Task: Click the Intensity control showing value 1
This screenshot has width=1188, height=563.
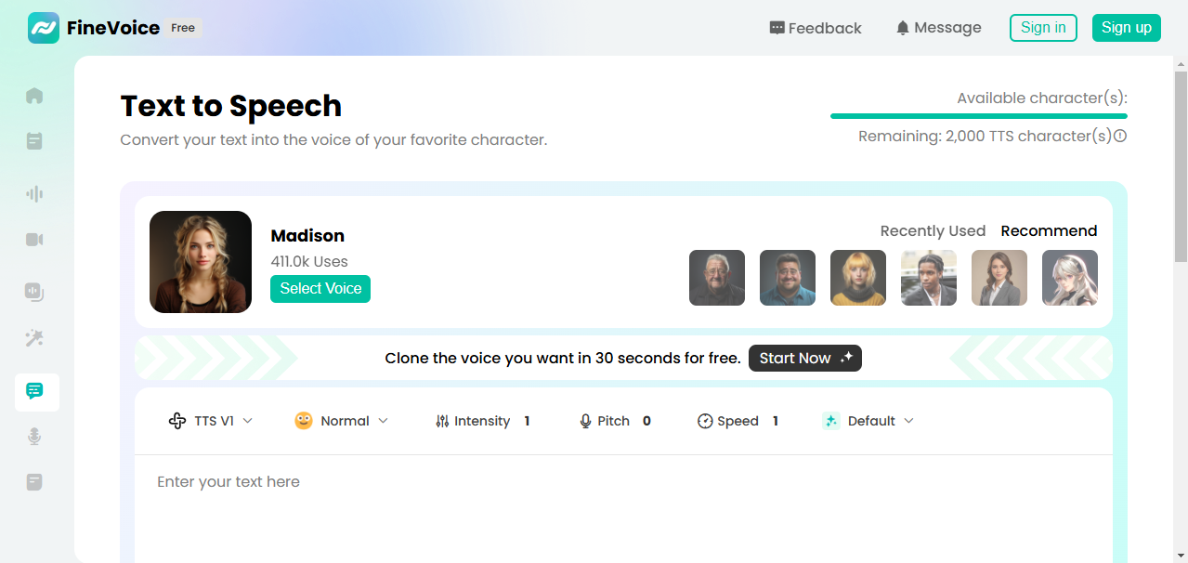Action: (483, 420)
